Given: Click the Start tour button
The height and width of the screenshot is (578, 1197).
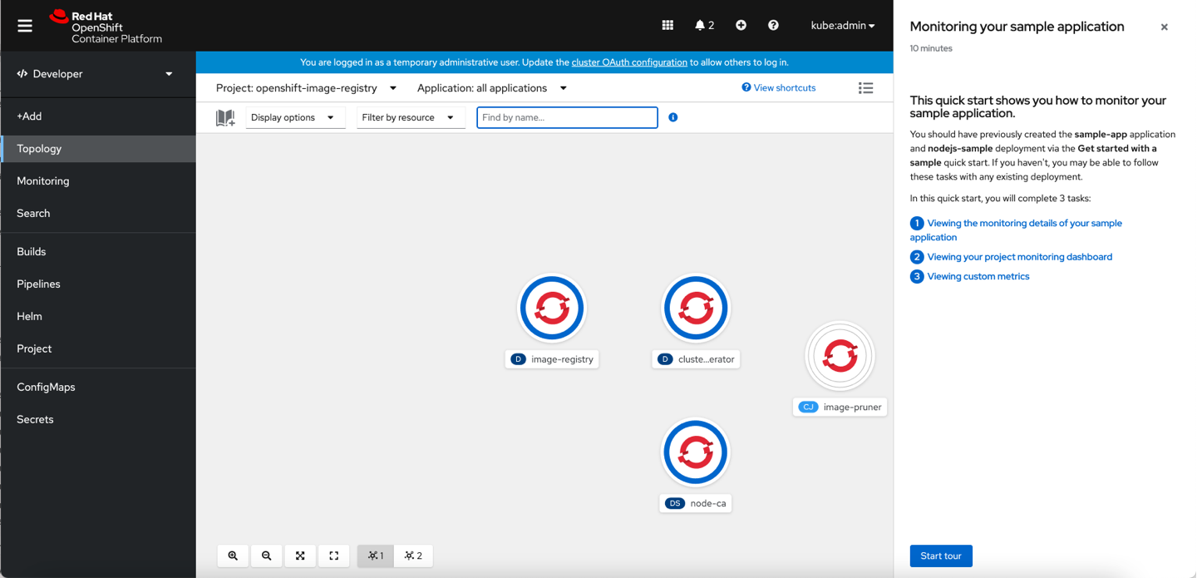Looking at the screenshot, I should [941, 556].
